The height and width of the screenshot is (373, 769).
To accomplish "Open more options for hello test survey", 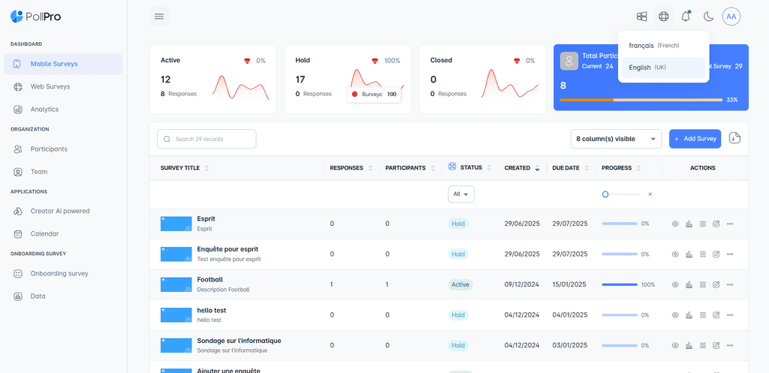I will pyautogui.click(x=730, y=315).
